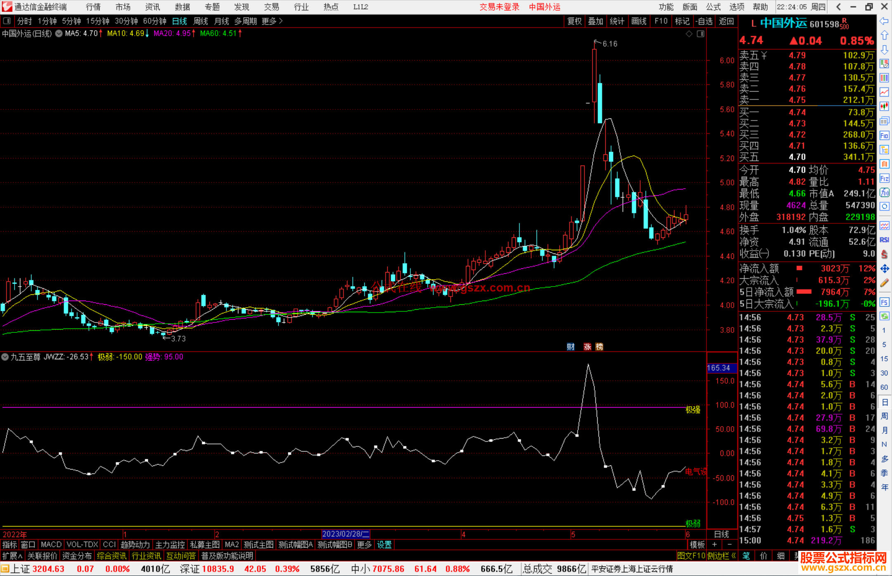892x576 pixels.
Task: Open the 公式 menu
Action: [x=713, y=7]
